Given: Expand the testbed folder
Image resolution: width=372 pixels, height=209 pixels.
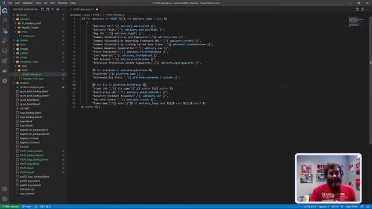Looking at the screenshot, I should (x=24, y=83).
